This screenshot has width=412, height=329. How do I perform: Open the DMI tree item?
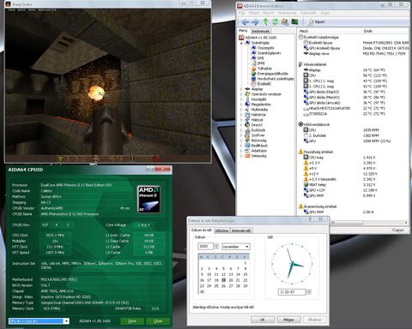click(x=260, y=58)
